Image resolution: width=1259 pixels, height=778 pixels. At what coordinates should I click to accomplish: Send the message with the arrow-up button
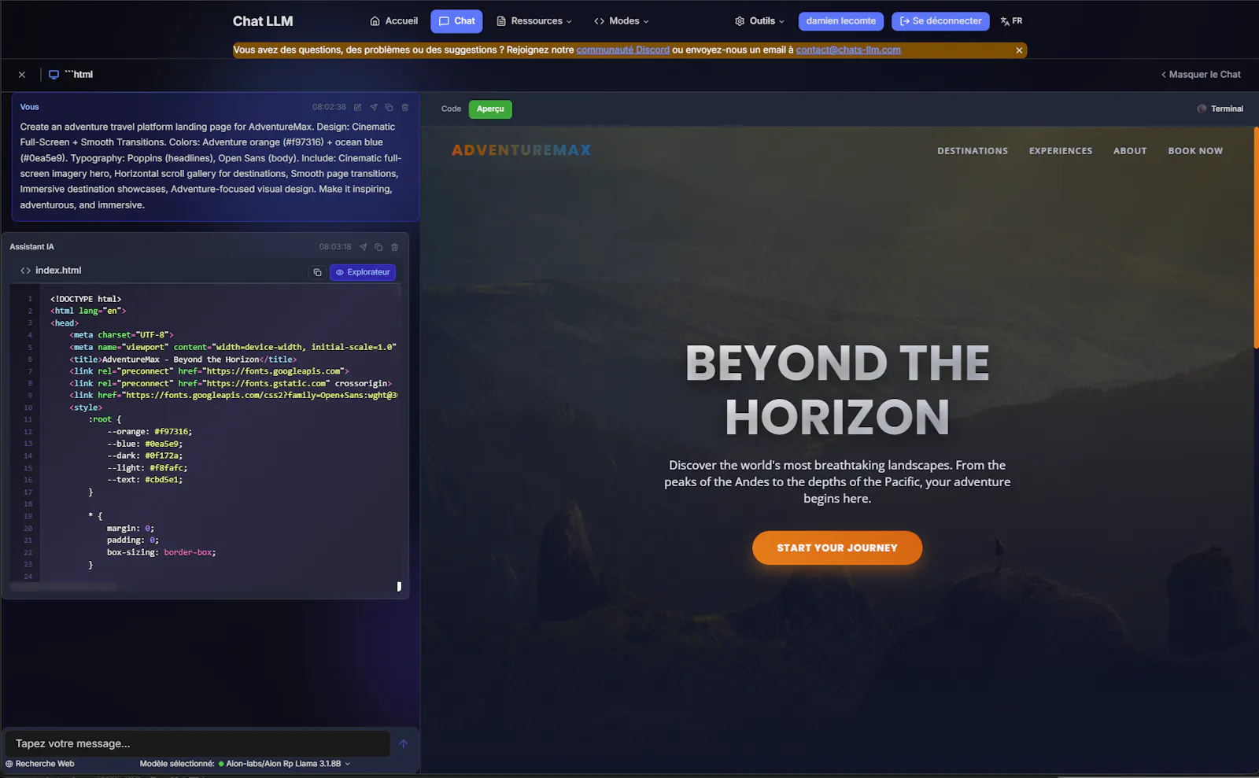[404, 743]
